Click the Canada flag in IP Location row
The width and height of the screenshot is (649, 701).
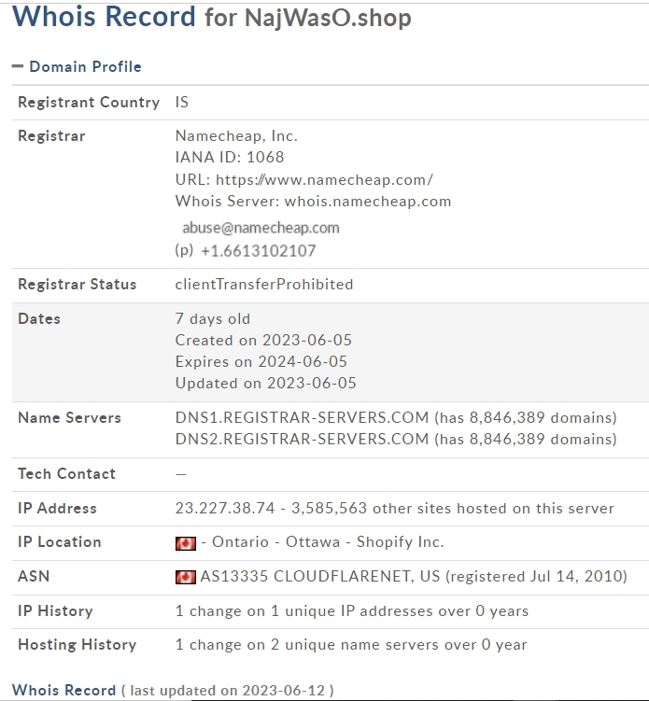pos(185,543)
